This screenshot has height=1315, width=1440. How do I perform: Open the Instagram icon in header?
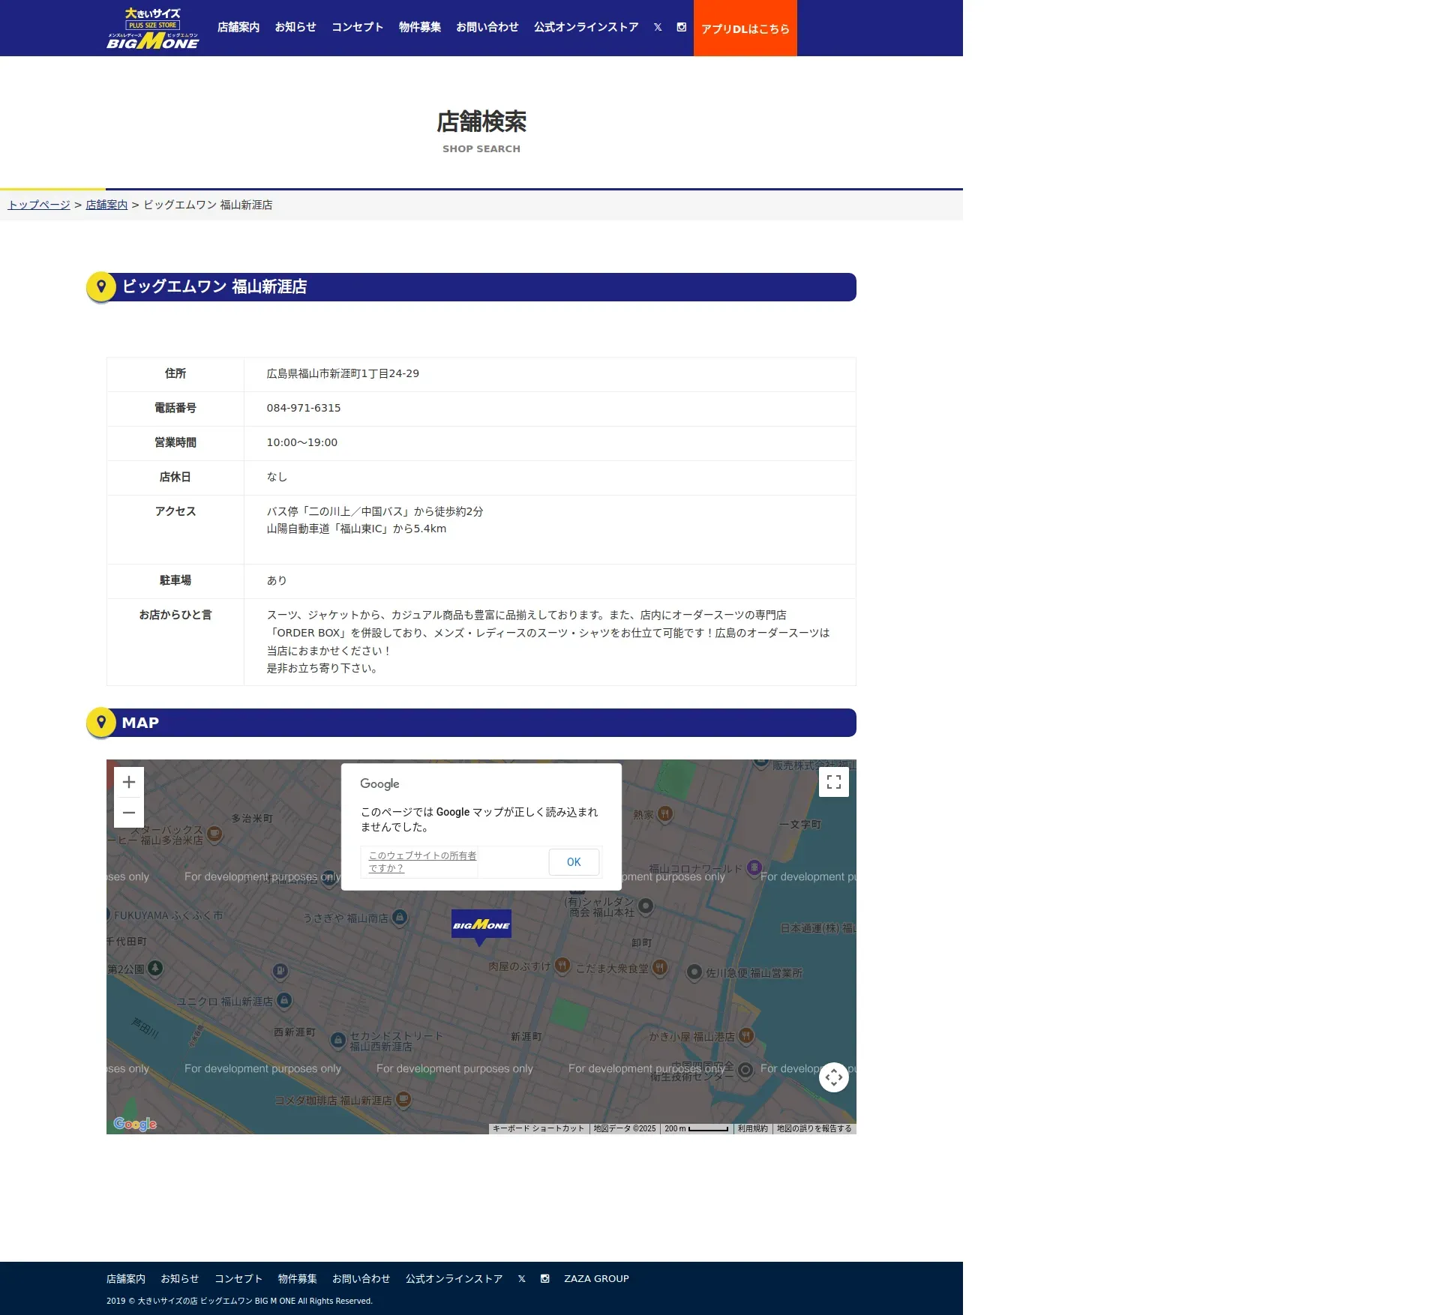[x=681, y=27]
